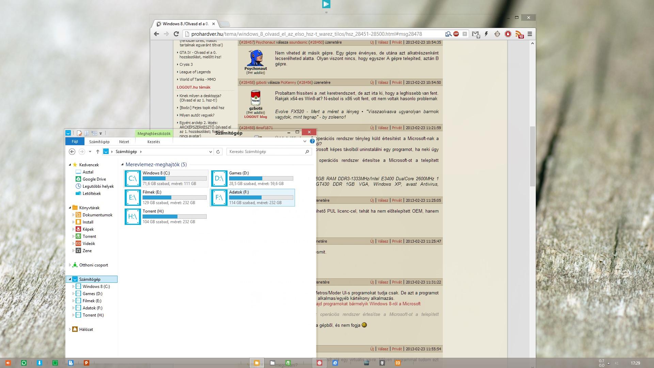Expand the Otthoni csoport node
Viewport: 654px width, 368px height.
coord(70,265)
